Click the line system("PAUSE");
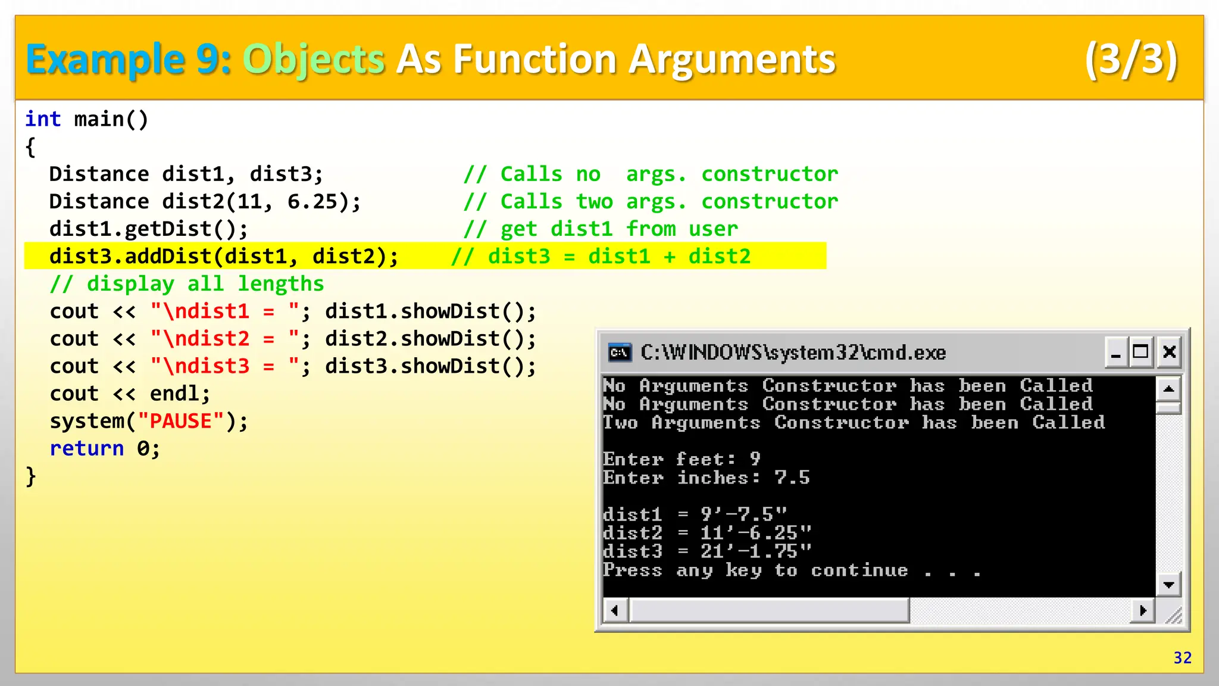This screenshot has width=1219, height=686. [x=149, y=421]
